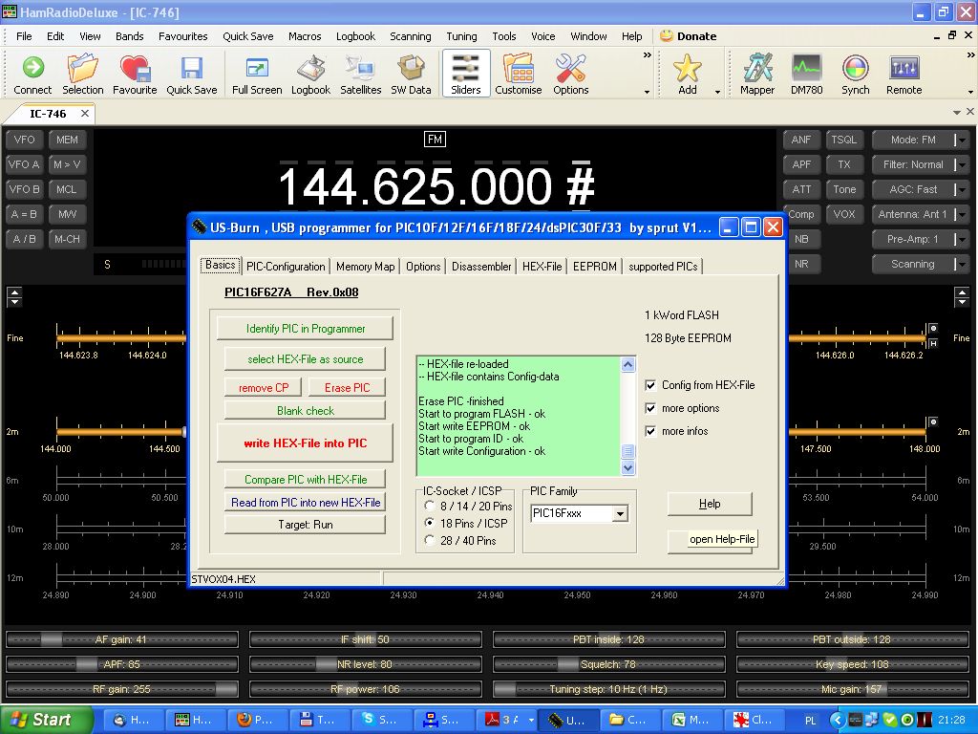
Task: Click Identify PIC in Programmer
Action: click(306, 329)
